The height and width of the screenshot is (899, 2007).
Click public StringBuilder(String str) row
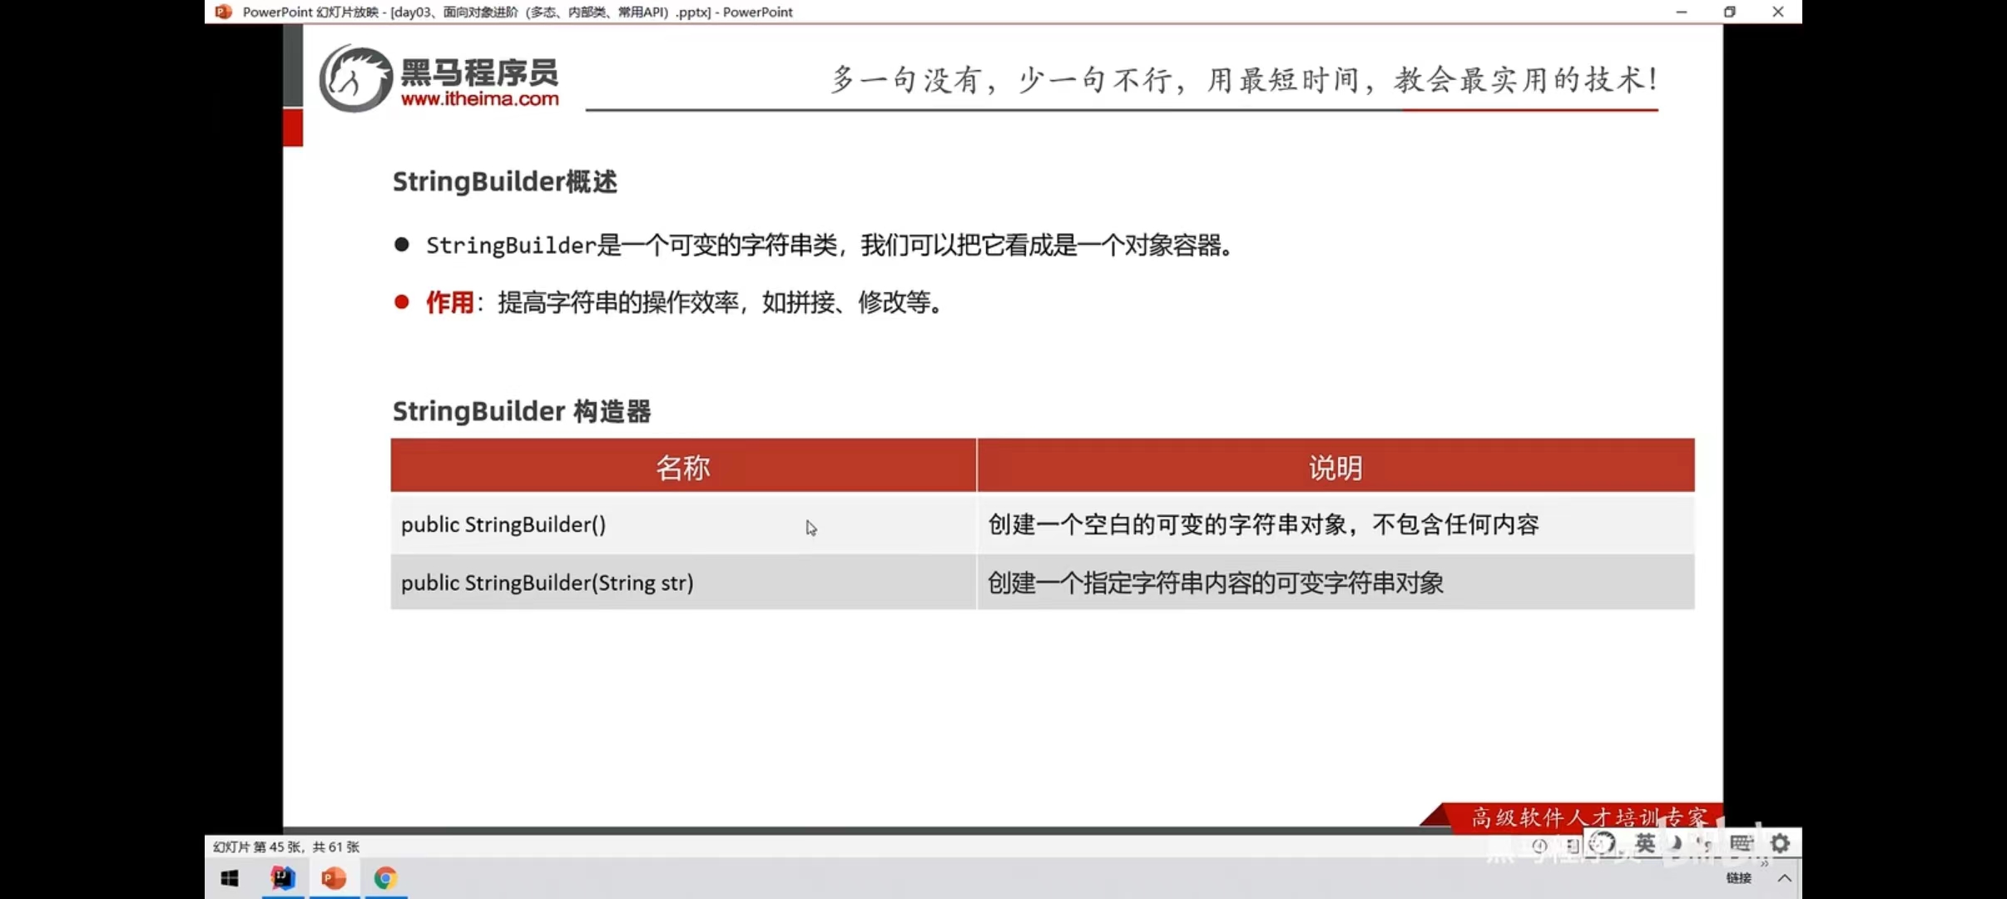547,583
